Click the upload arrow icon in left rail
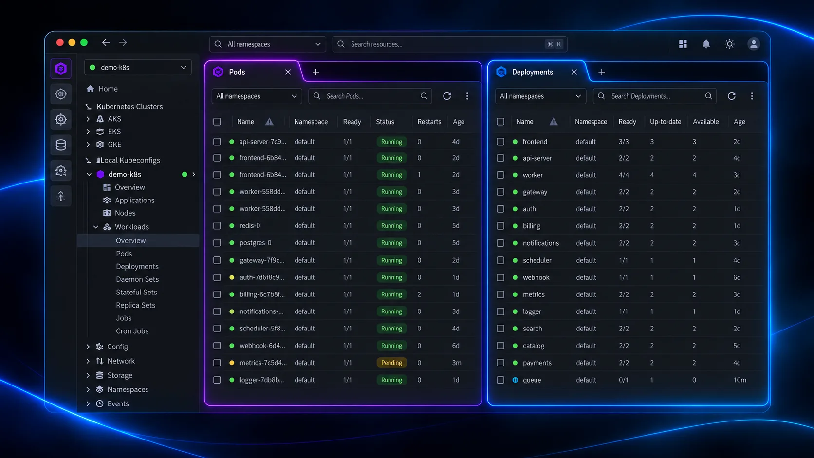The image size is (814, 458). 61,196
